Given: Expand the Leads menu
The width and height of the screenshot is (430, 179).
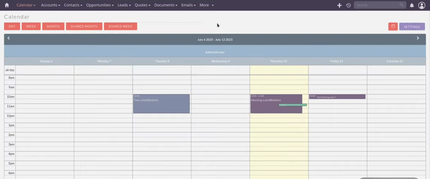Looking at the screenshot, I should pyautogui.click(x=124, y=5).
